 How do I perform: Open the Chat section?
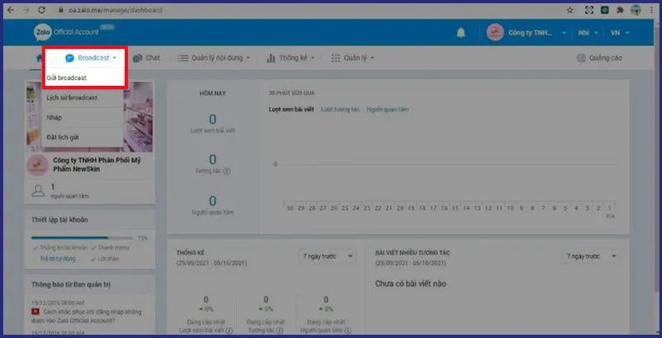pyautogui.click(x=146, y=58)
